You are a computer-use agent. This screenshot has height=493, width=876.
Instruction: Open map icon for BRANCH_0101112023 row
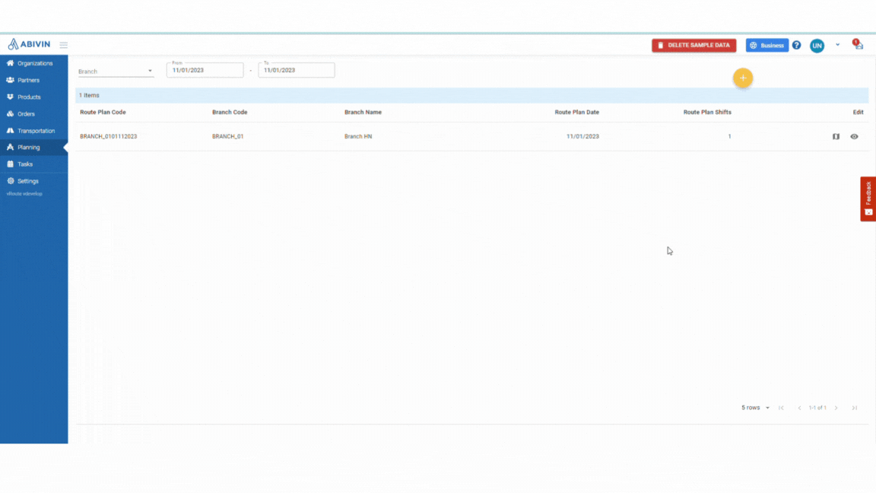click(x=836, y=136)
